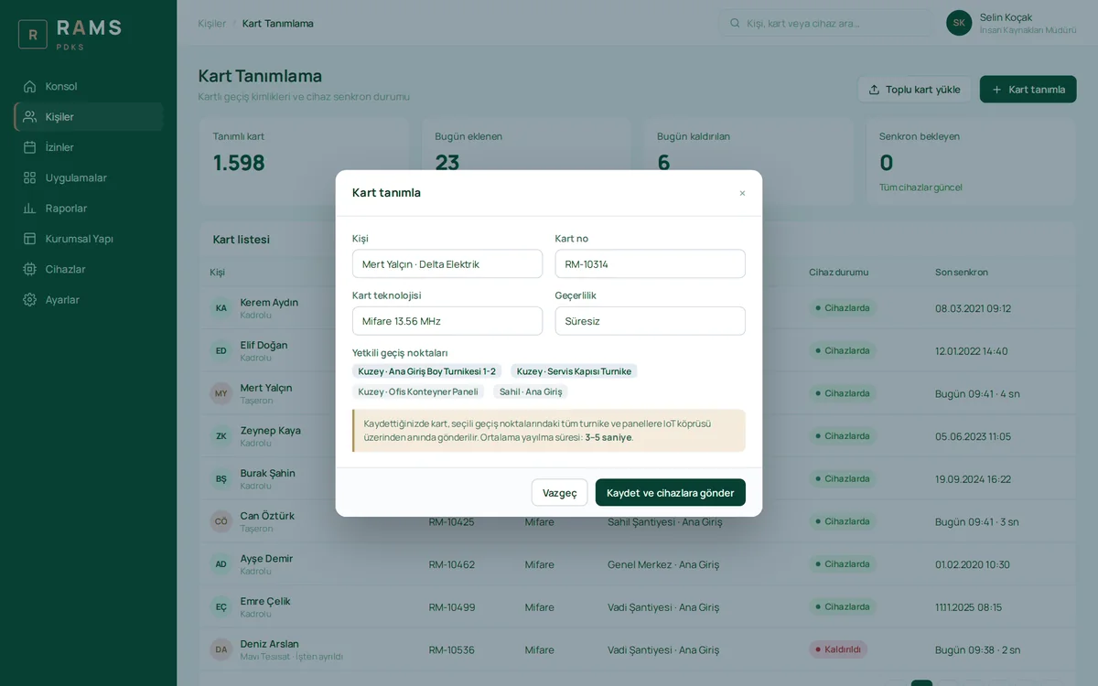Toggle the Kuzey · Servis Kapısı Turnike chip
This screenshot has height=686, width=1098.
click(x=574, y=371)
